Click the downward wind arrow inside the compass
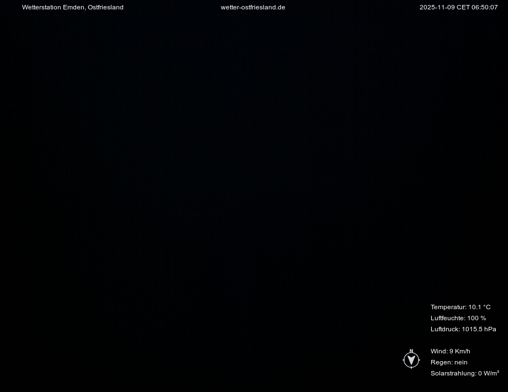 point(411,359)
